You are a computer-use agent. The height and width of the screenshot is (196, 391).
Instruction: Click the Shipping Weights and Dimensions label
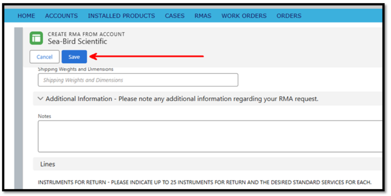pyautogui.click(x=75, y=70)
